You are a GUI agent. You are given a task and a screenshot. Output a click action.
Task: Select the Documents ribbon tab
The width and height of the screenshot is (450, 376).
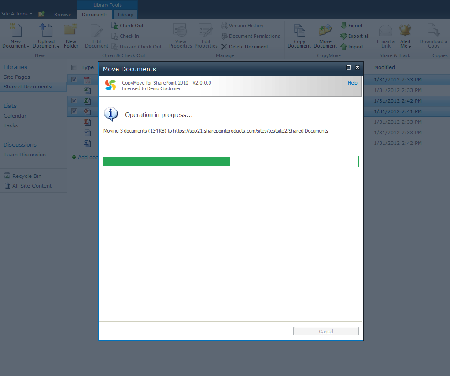94,15
